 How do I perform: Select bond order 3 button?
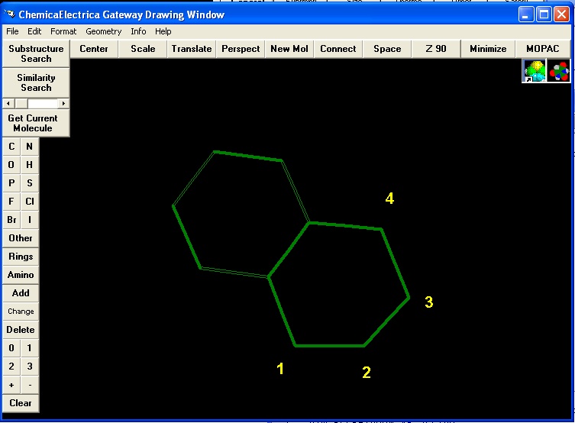tap(30, 366)
